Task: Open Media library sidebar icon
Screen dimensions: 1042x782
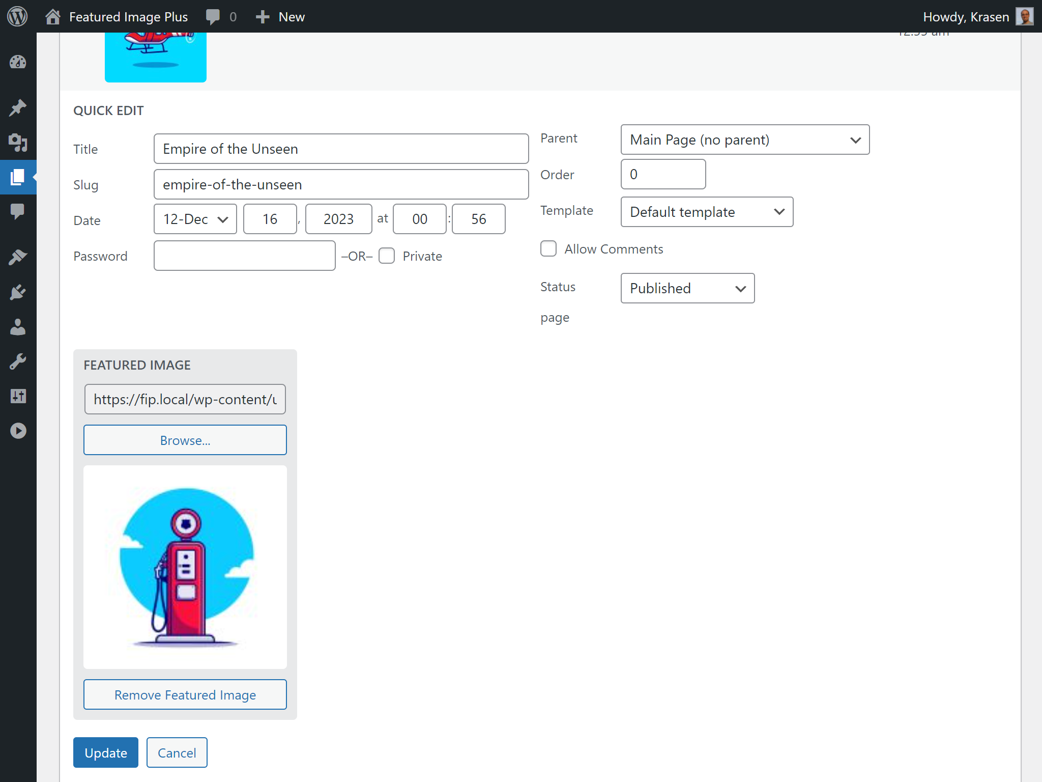Action: point(18,143)
